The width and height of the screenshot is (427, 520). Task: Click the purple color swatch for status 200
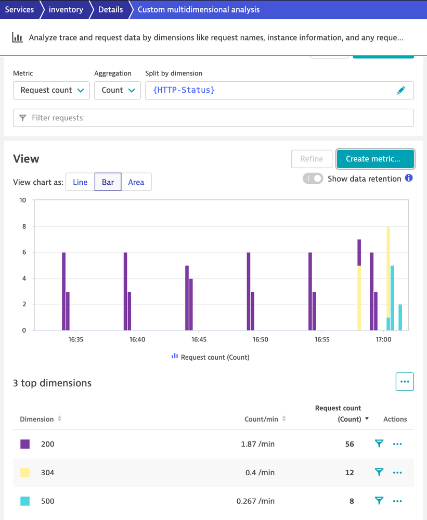pyautogui.click(x=25, y=444)
